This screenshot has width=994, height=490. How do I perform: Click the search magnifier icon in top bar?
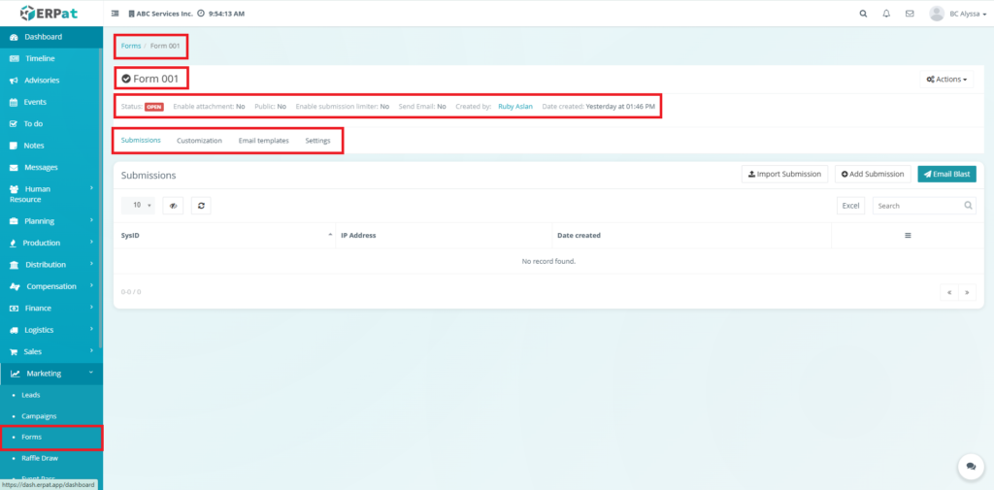[864, 14]
